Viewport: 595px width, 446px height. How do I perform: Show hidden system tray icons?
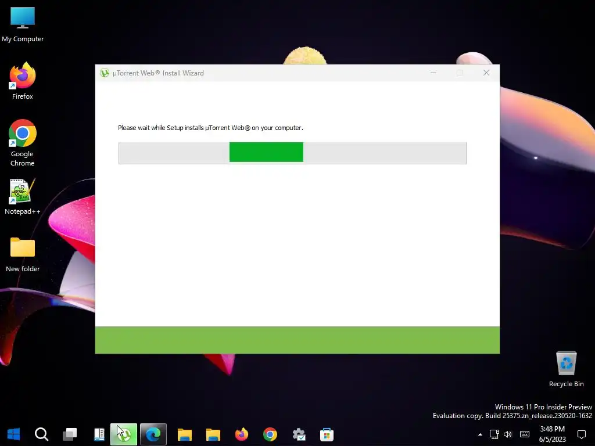tap(480, 434)
